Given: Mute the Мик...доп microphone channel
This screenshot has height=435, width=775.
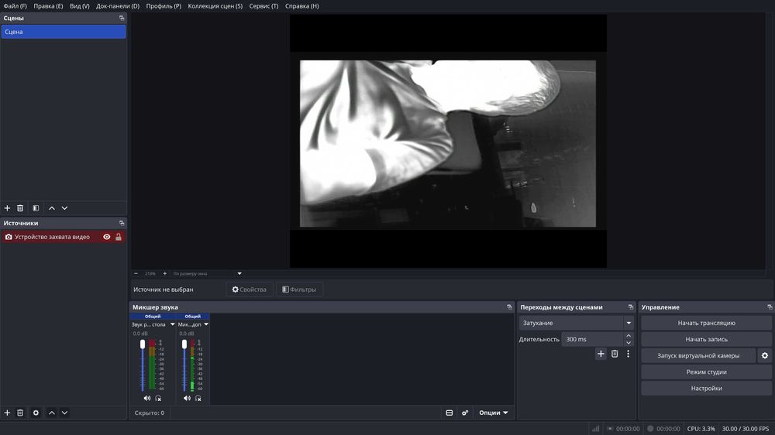Looking at the screenshot, I should pos(187,398).
